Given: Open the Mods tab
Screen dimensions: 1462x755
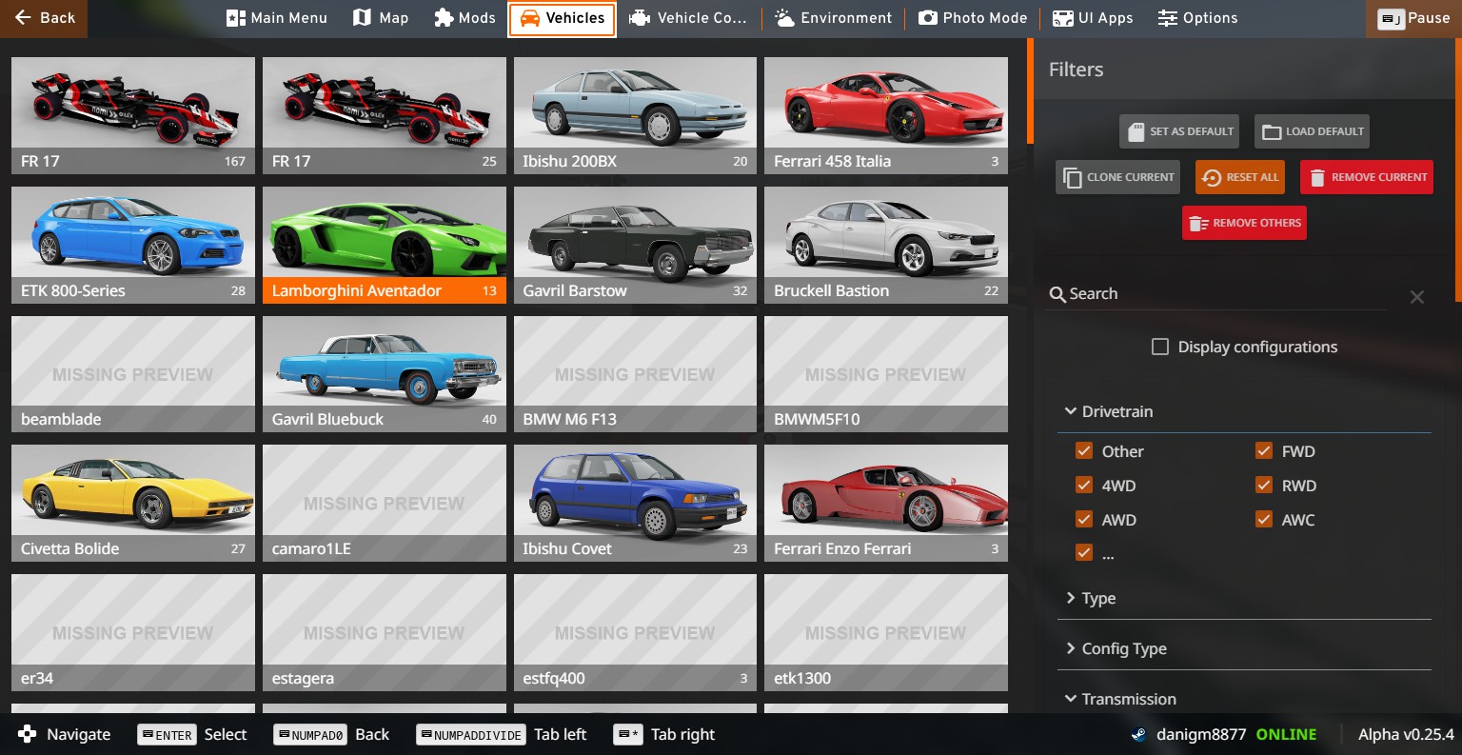Looking at the screenshot, I should (464, 18).
